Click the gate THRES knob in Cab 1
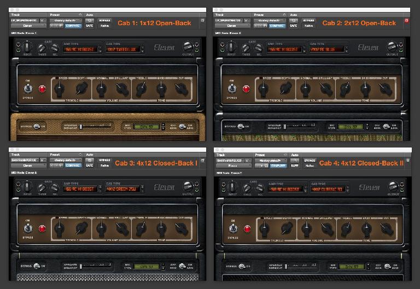This screenshot has height=289, width=420. point(42,48)
